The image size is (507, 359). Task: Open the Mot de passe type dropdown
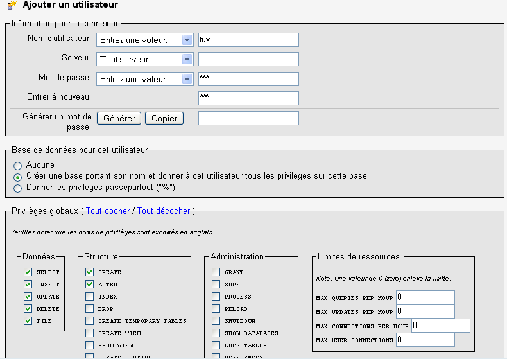pyautogui.click(x=145, y=79)
